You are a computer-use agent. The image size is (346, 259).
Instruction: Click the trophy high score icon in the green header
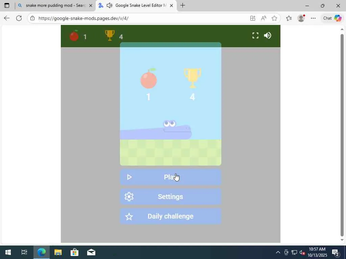coord(110,35)
